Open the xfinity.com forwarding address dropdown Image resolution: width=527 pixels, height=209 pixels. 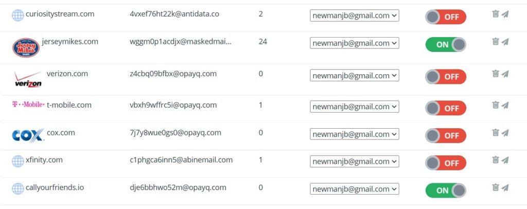pos(354,161)
